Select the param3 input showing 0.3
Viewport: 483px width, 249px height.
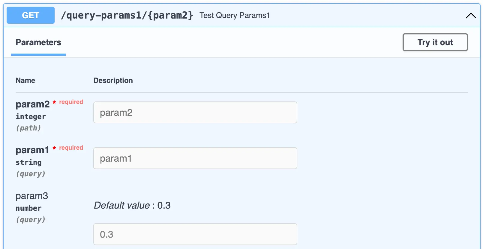[195, 234]
